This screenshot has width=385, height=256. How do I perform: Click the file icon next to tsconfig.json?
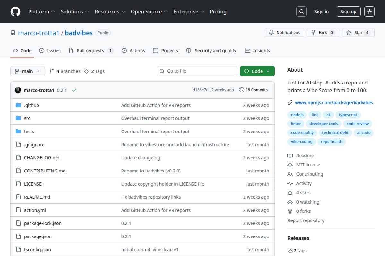(18, 250)
